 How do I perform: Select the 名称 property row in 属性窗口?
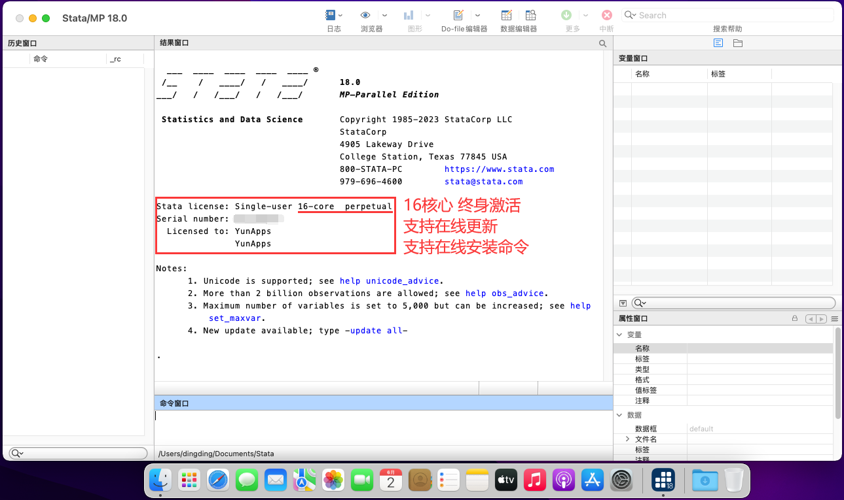[723, 348]
